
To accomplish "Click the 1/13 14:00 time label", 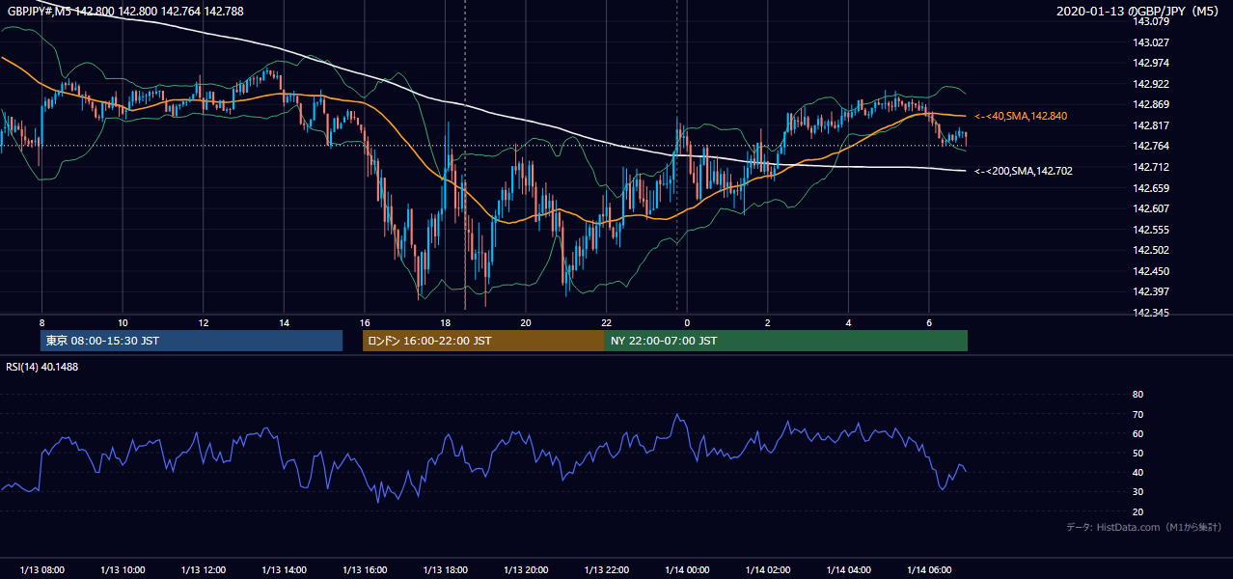I will [284, 569].
